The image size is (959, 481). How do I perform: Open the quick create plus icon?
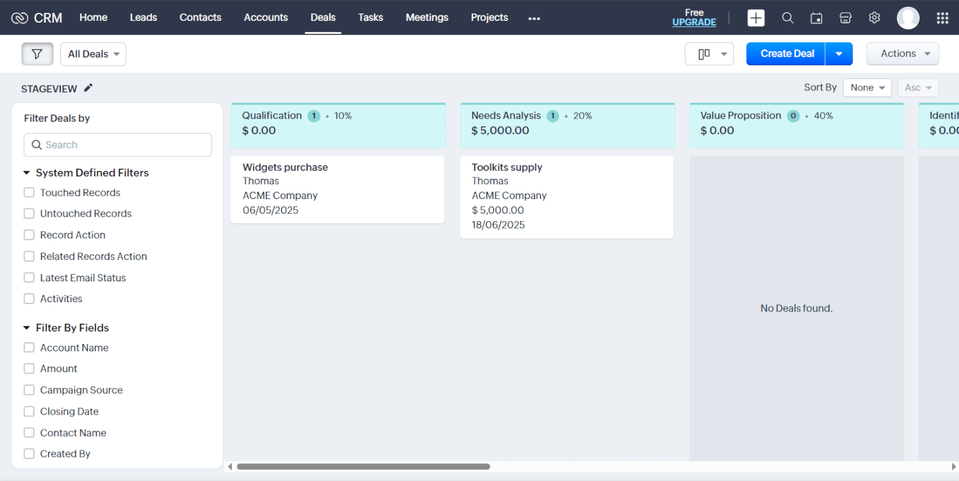tap(756, 18)
